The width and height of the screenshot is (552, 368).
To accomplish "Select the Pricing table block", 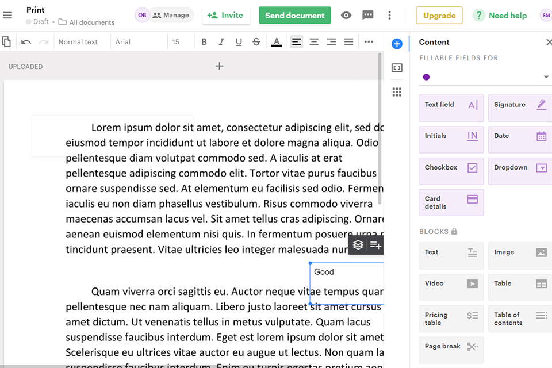I will pyautogui.click(x=451, y=319).
